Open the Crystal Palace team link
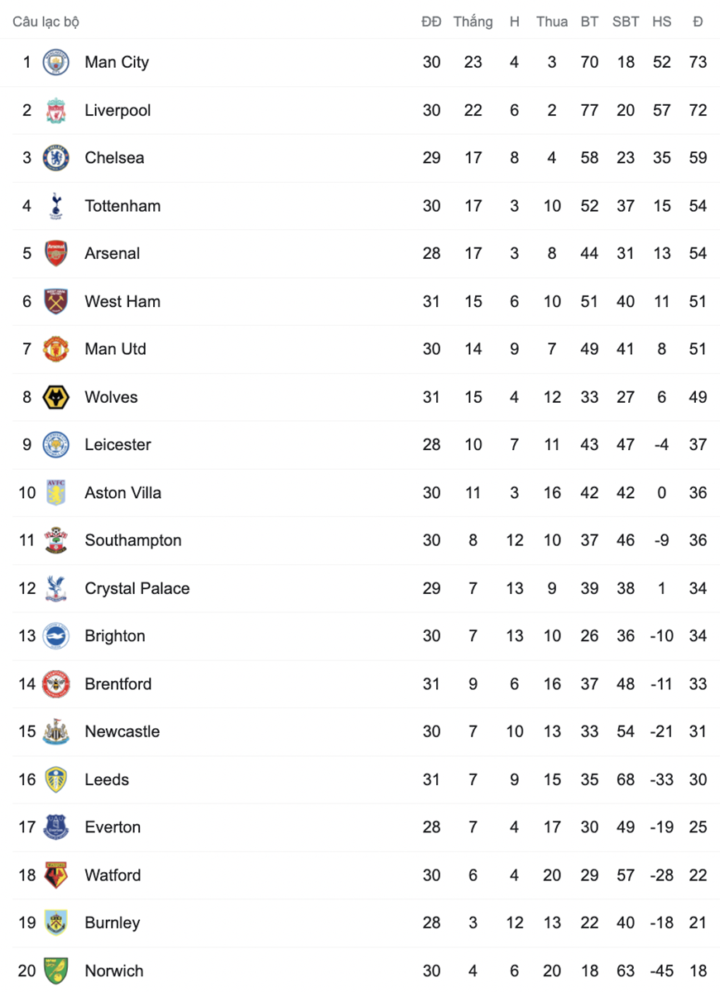The image size is (720, 992). pyautogui.click(x=137, y=588)
